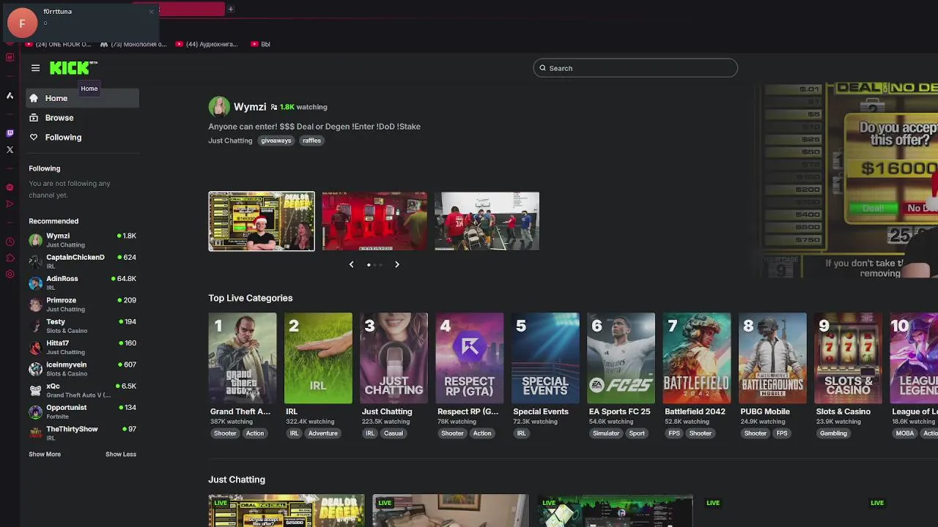The image size is (938, 527).
Task: Open Aria AI from the browser sidebar
Action: 10,96
